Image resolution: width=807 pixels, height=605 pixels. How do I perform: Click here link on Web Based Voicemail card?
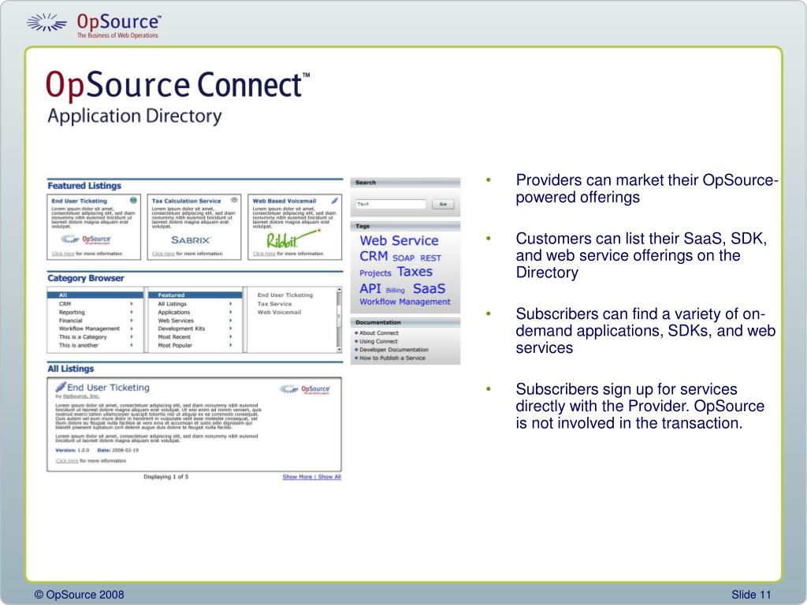pos(264,254)
